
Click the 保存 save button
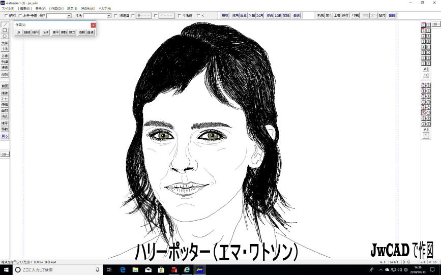pyautogui.click(x=345, y=15)
